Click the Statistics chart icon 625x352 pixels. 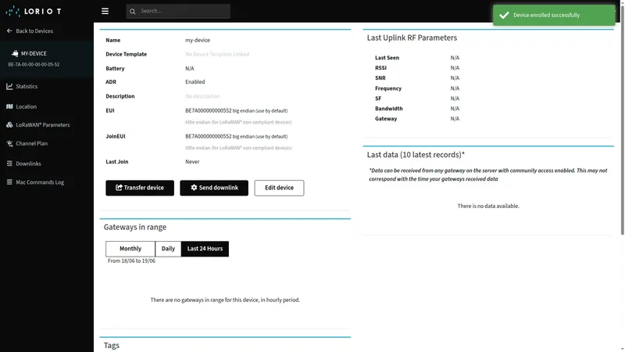(9, 86)
